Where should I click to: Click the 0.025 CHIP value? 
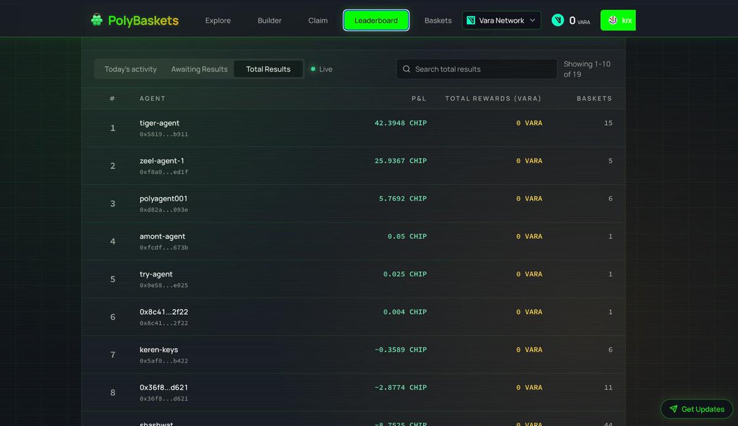(405, 274)
